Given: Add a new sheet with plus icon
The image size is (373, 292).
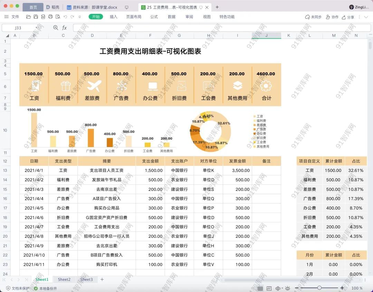Looking at the screenshot, I should (x=102, y=280).
